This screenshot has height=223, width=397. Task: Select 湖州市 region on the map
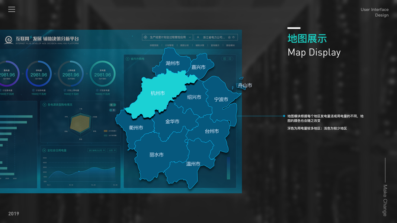[173, 63]
